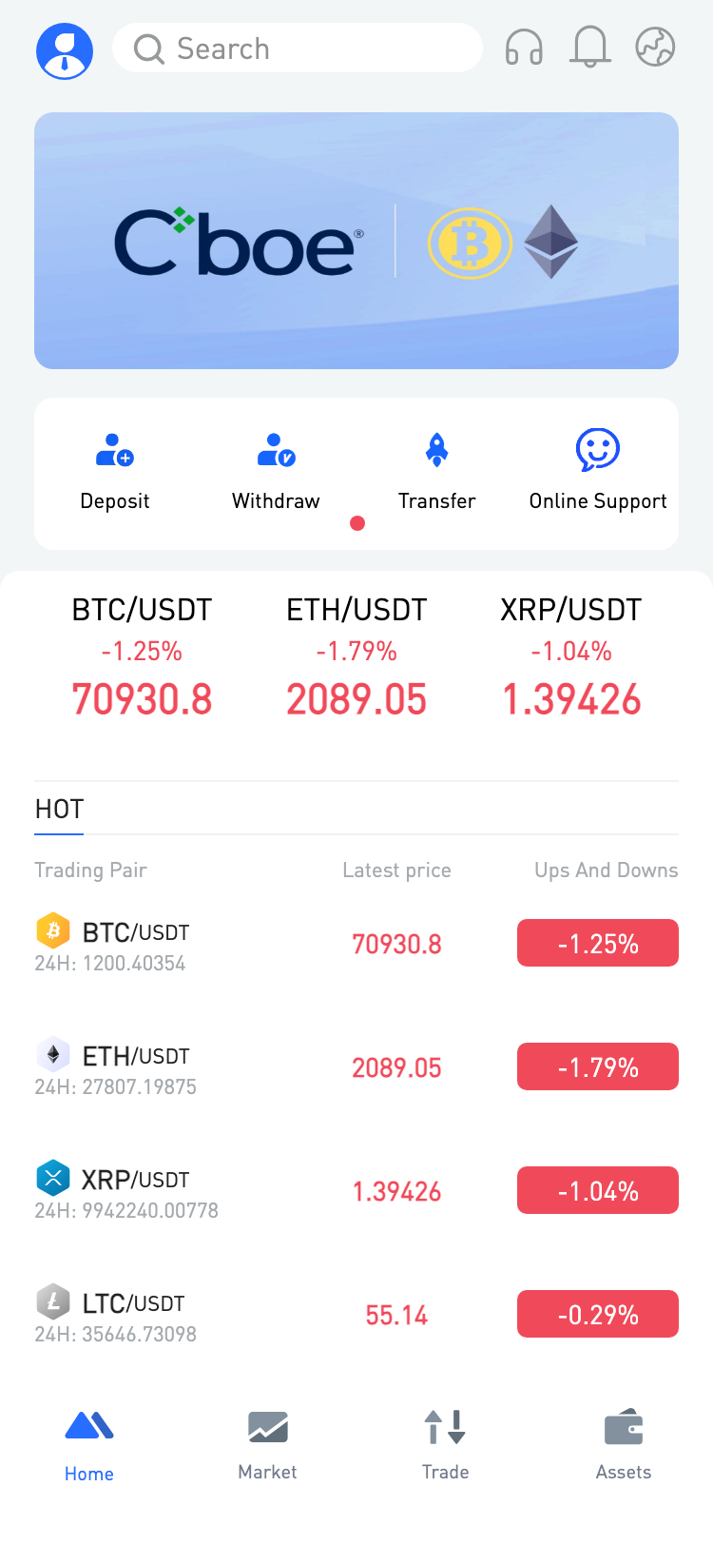Tap the XRP/USDT ticker summary card
The width and height of the screenshot is (713, 1545).
tap(571, 656)
